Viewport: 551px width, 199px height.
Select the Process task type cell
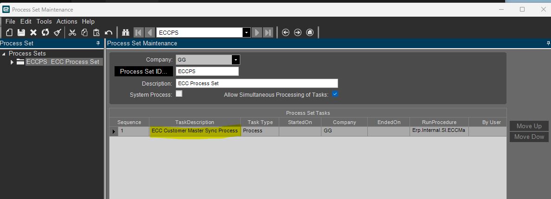point(260,131)
